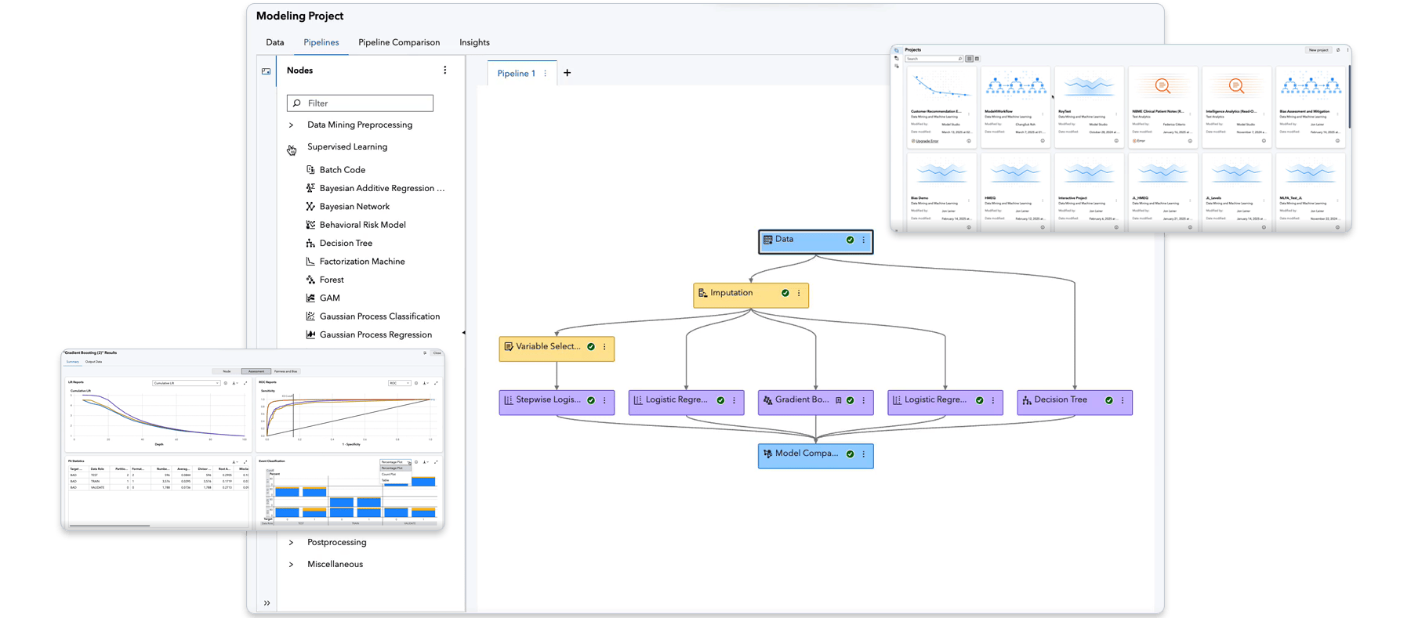Click the Batch Code node icon

pos(310,170)
